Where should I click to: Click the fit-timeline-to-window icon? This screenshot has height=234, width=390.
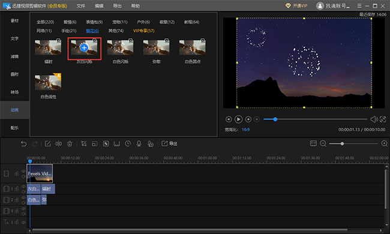[313, 143]
